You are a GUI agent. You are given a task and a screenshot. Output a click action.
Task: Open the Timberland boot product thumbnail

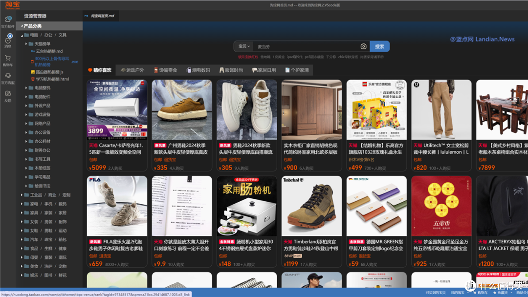(x=311, y=206)
